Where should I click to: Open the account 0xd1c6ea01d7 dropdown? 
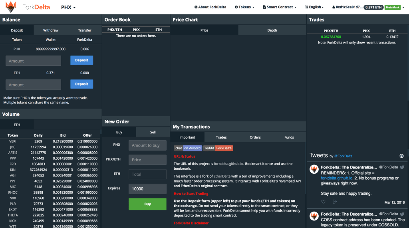347,7
